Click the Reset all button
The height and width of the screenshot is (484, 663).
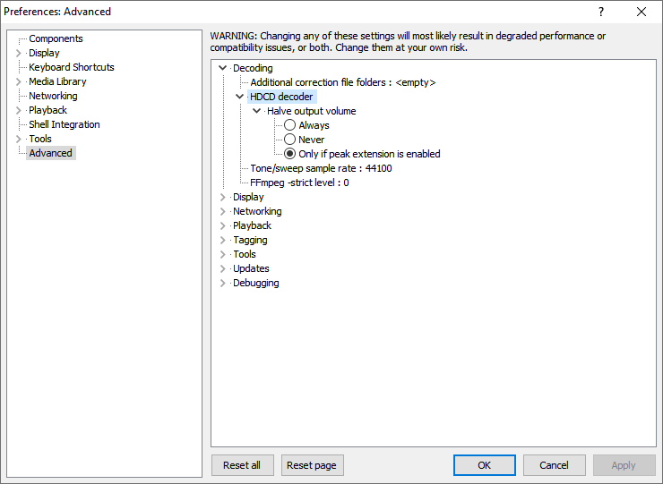tap(242, 465)
